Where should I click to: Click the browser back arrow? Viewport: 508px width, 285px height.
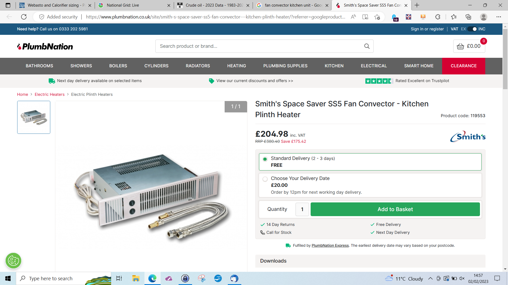click(9, 17)
